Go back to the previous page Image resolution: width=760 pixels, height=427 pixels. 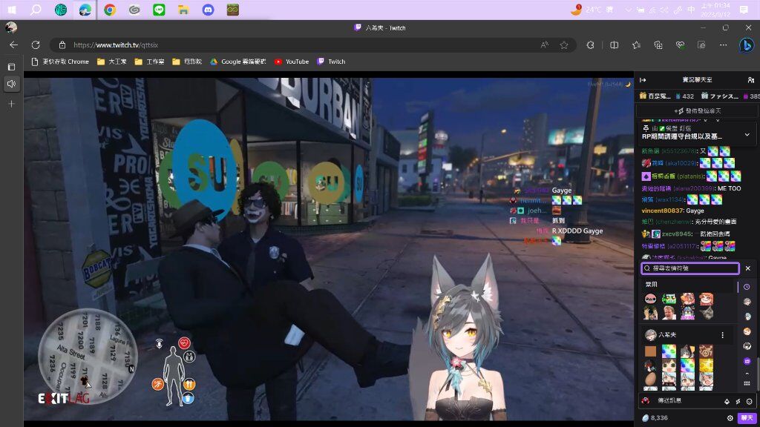point(13,45)
